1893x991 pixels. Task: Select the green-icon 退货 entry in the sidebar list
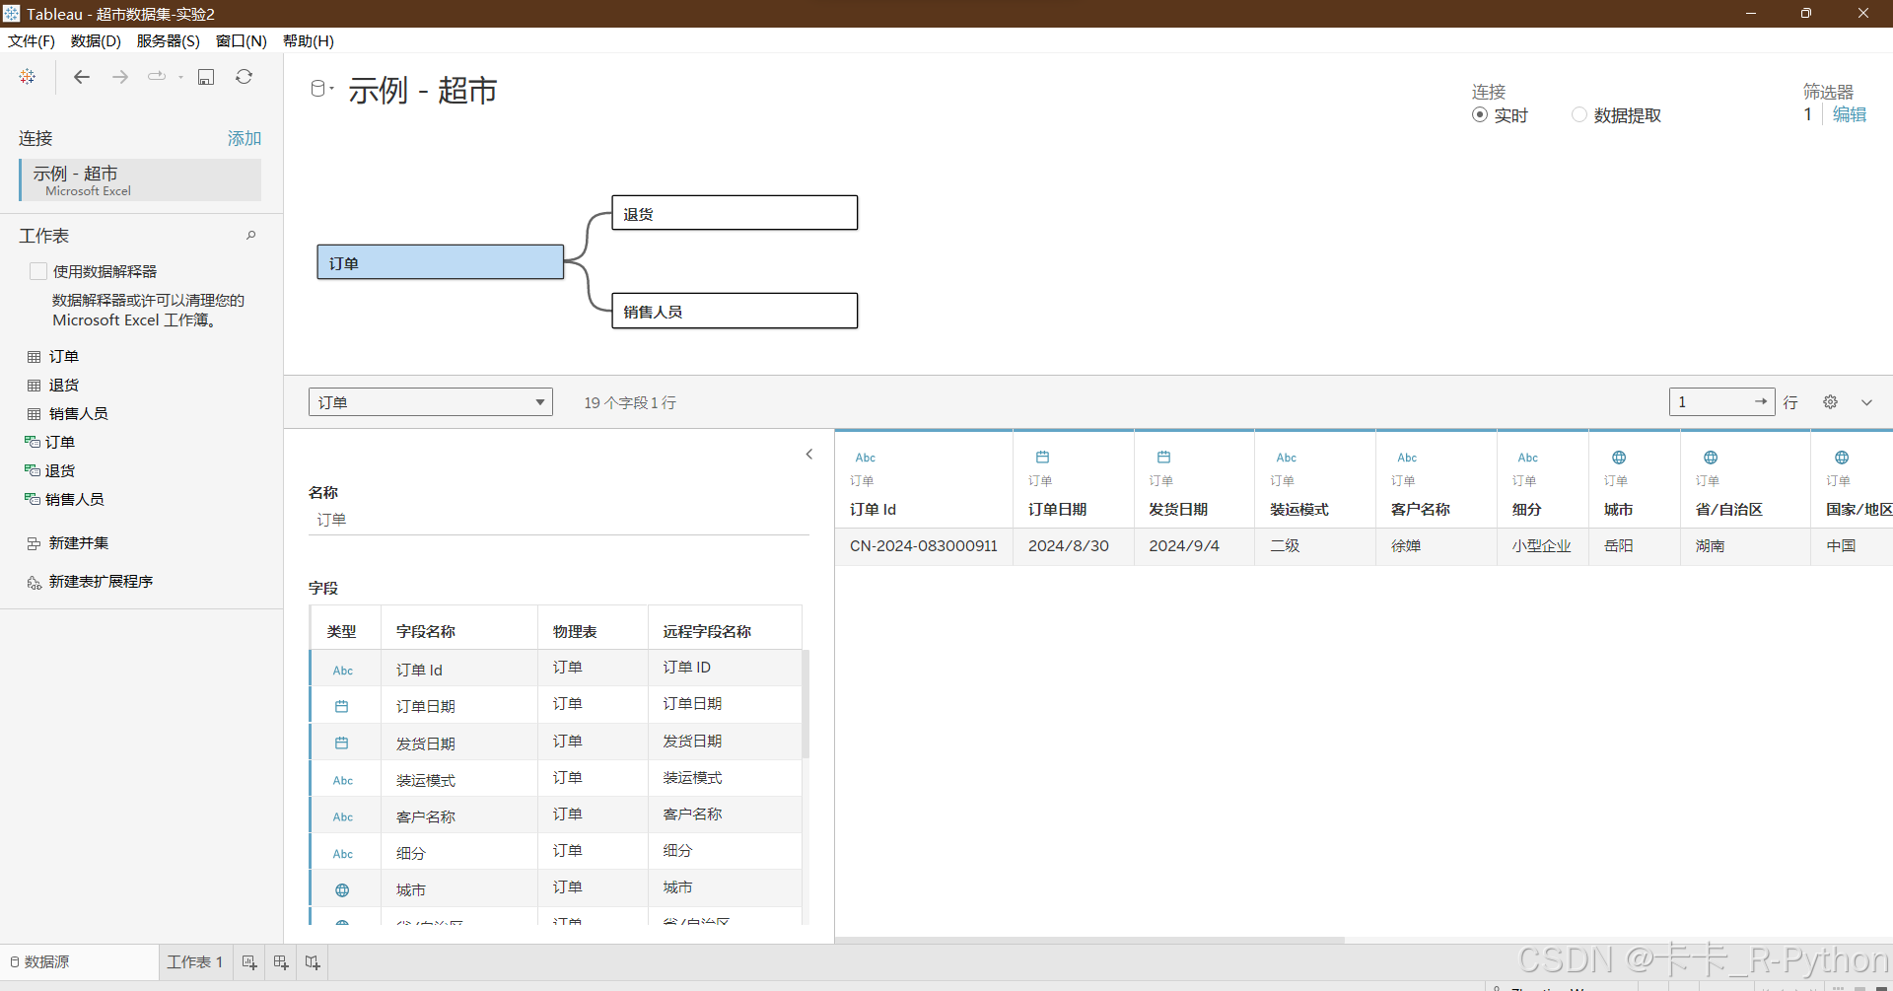point(60,471)
